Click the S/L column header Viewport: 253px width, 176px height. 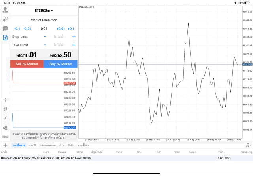coord(139,152)
